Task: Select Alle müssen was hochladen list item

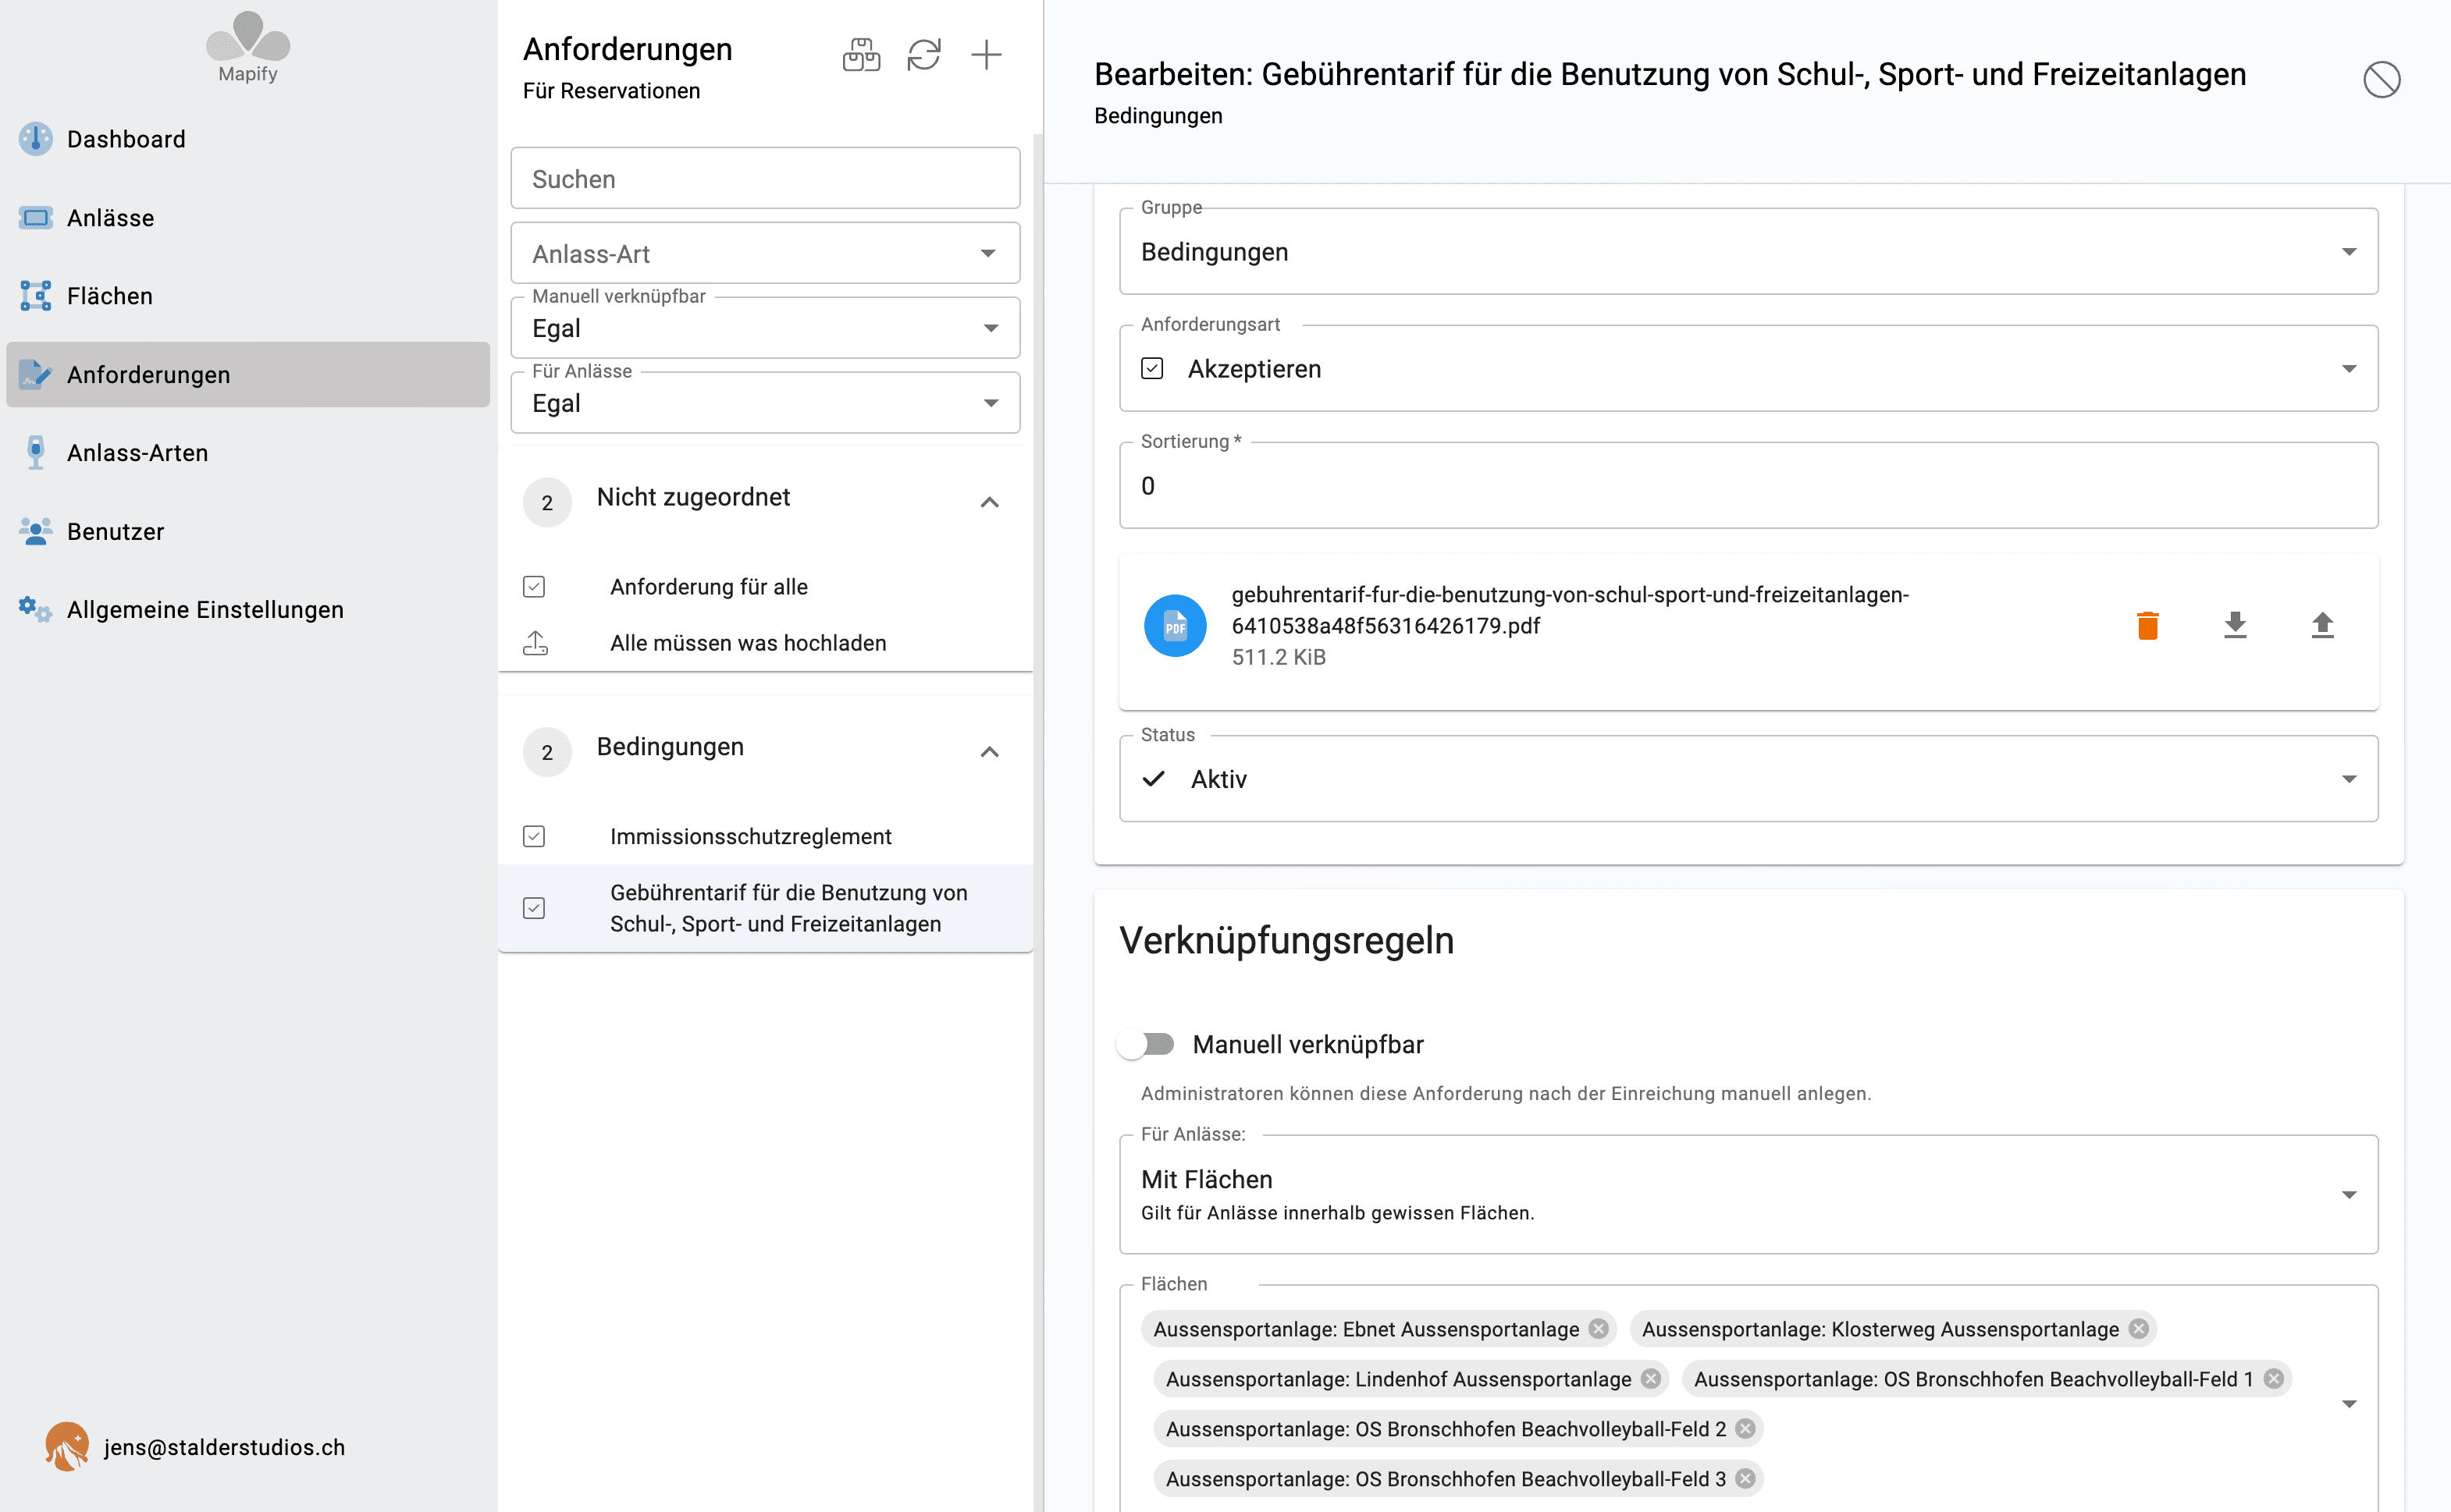Action: [765, 642]
